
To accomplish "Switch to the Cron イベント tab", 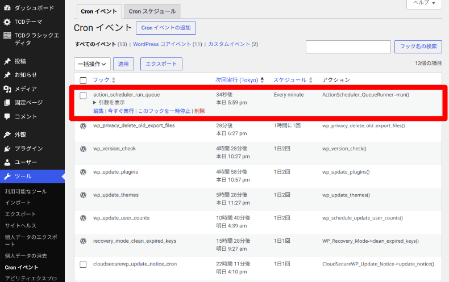I will tap(99, 11).
